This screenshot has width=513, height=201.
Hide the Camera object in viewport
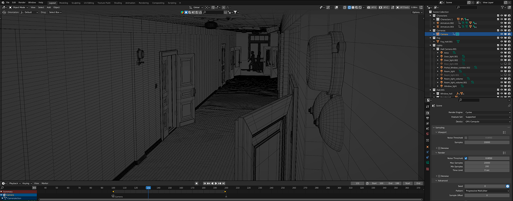point(502,34)
